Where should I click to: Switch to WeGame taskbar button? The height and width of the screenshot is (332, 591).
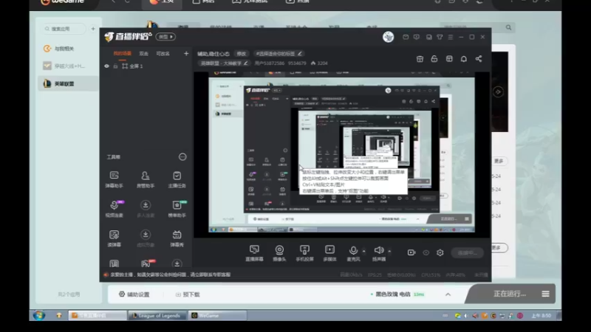coord(217,316)
